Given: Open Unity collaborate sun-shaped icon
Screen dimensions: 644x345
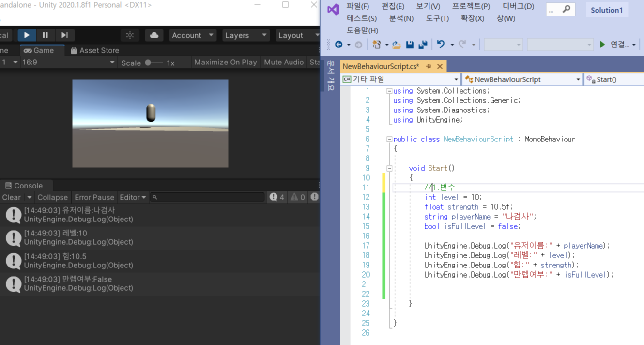Looking at the screenshot, I should (130, 35).
